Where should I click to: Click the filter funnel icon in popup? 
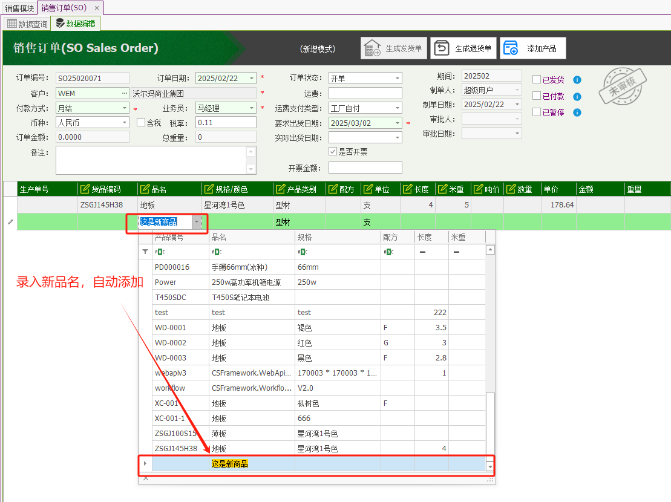(145, 252)
